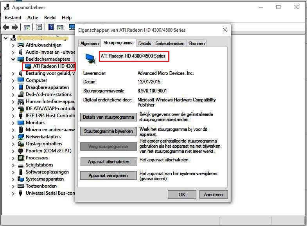Expand the Schijfstations node
Viewport: 307px width, 226px height.
tap(13, 165)
